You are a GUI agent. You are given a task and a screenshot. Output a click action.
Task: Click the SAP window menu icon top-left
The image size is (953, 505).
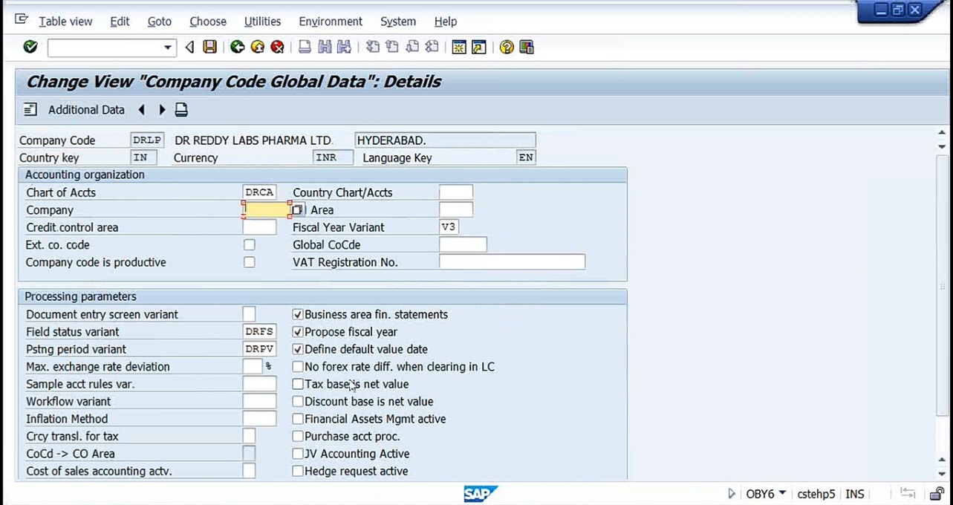21,20
